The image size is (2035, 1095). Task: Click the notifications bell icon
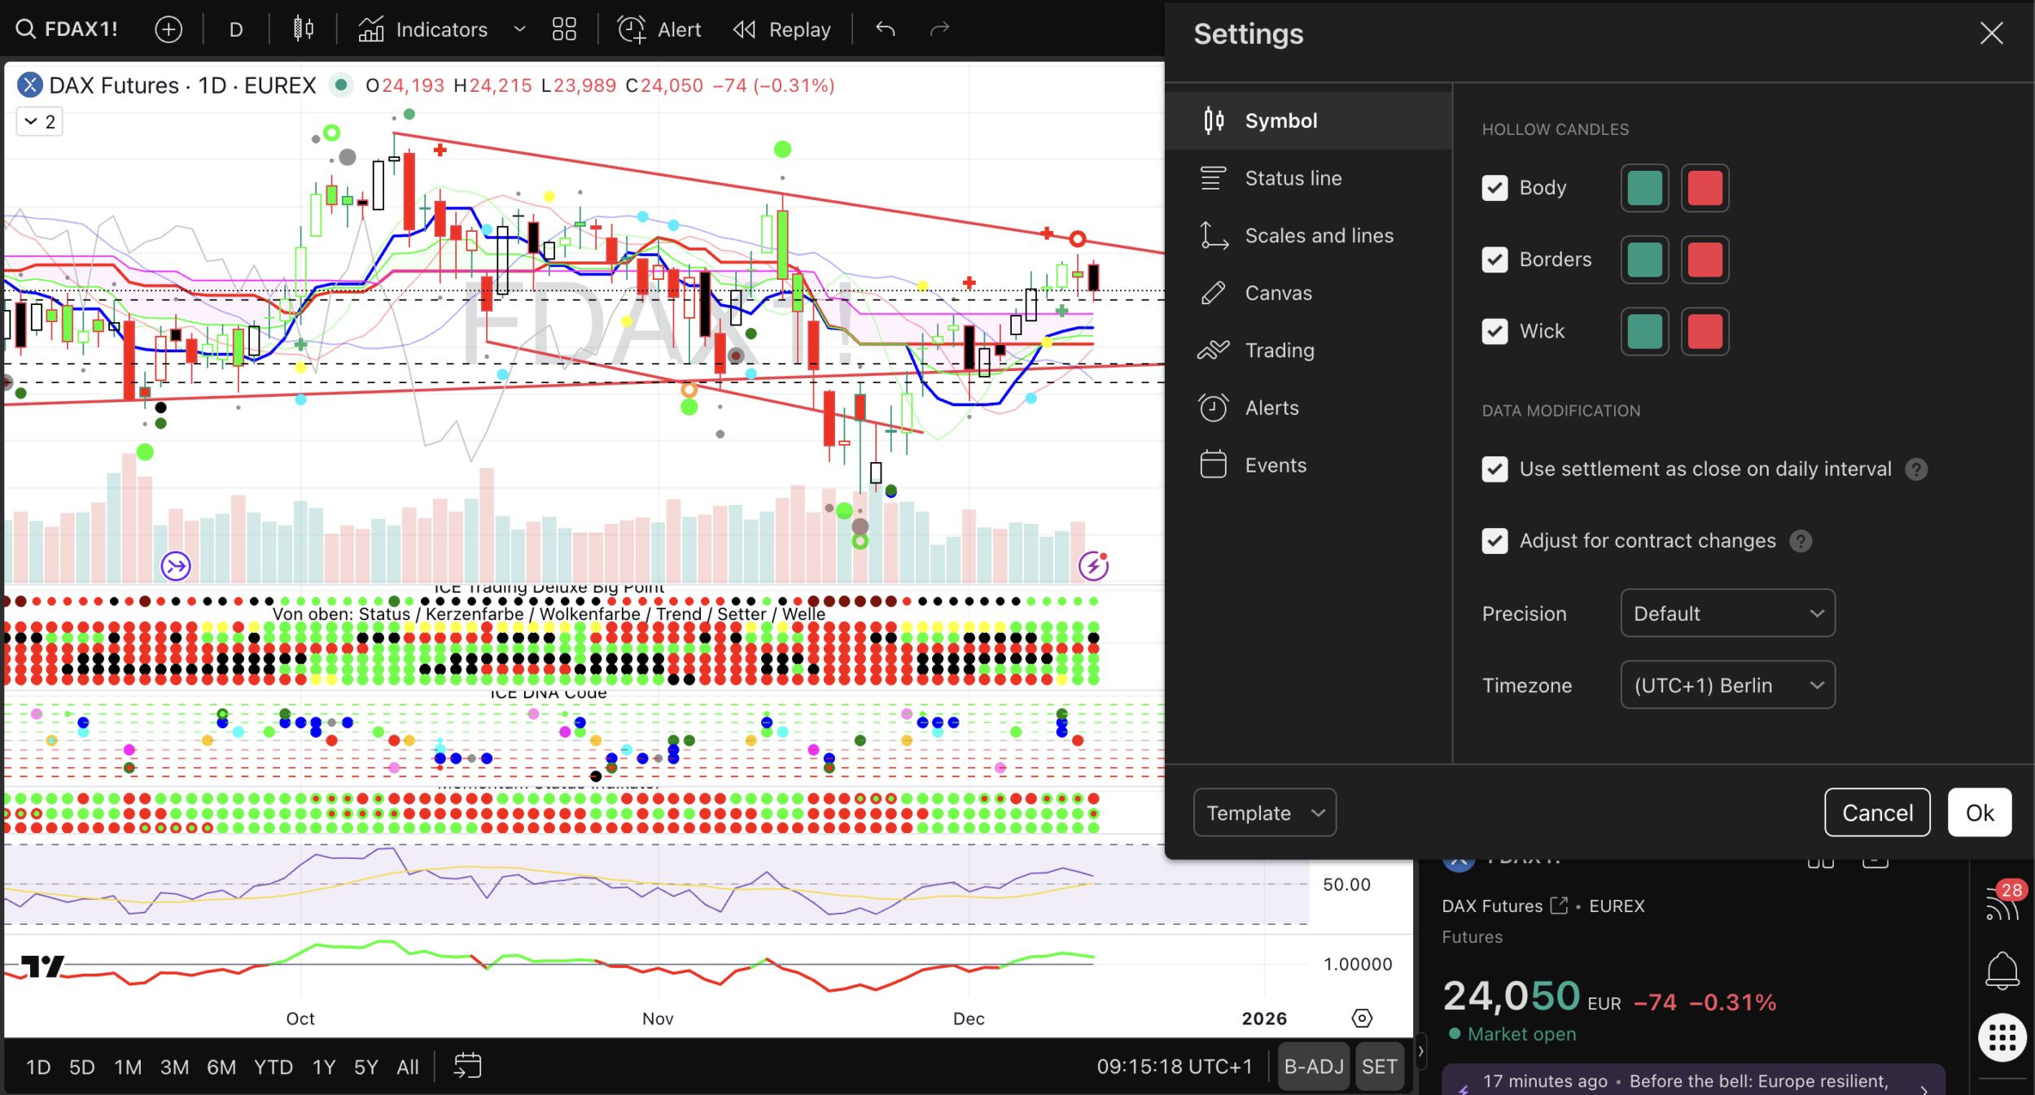coord(2002,970)
